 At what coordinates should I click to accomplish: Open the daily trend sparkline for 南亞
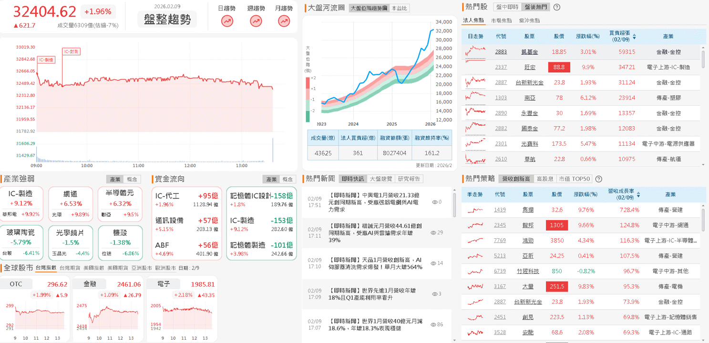pyautogui.click(x=476, y=98)
